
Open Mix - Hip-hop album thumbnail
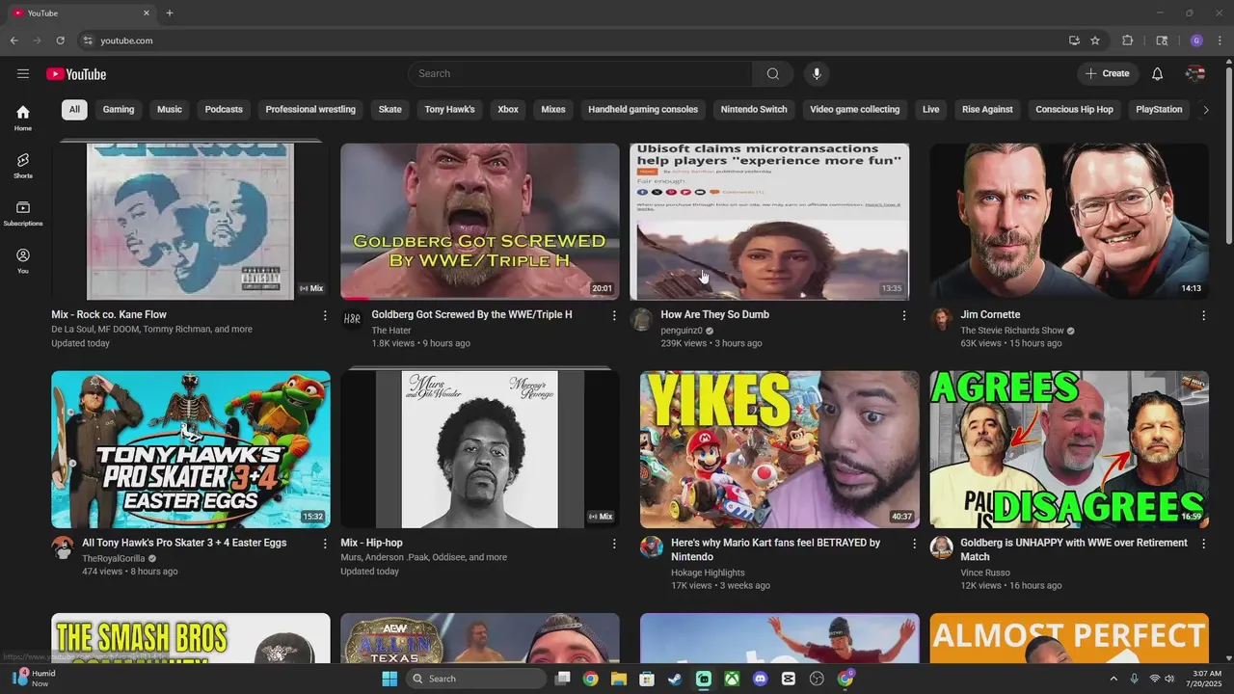click(480, 450)
